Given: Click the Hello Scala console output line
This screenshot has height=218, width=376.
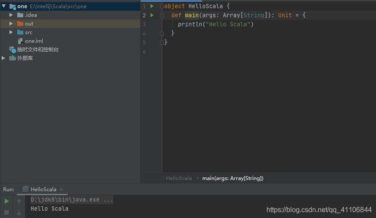Looking at the screenshot, I should coord(50,209).
